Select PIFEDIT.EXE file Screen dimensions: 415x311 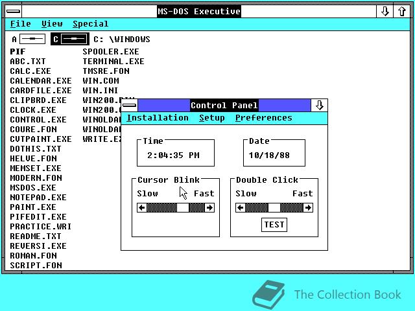coord(38,217)
